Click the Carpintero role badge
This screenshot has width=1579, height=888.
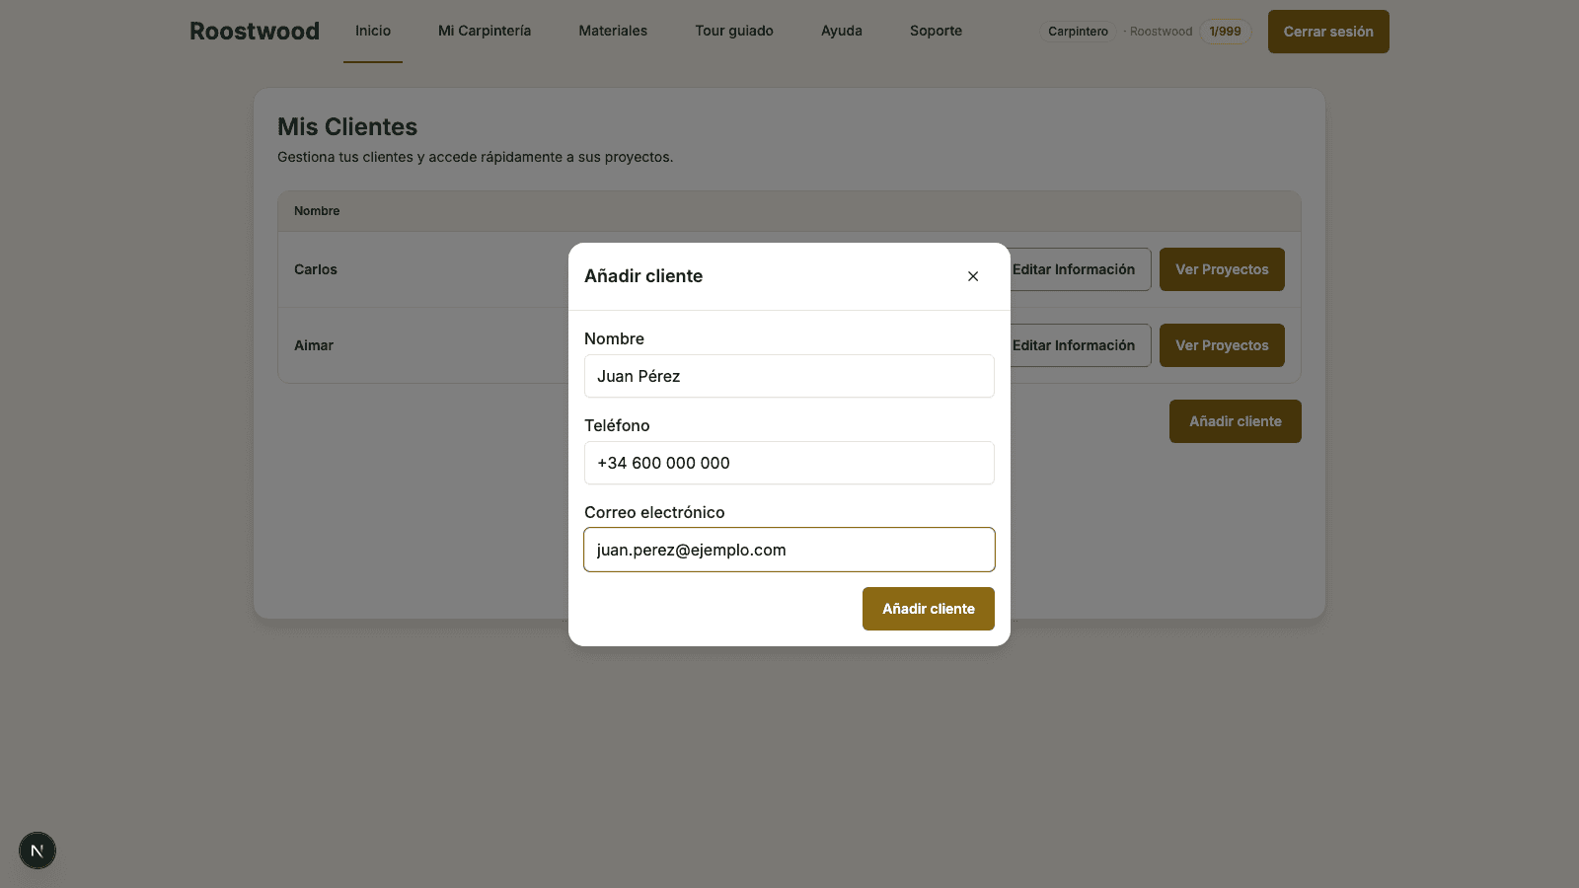(x=1078, y=32)
